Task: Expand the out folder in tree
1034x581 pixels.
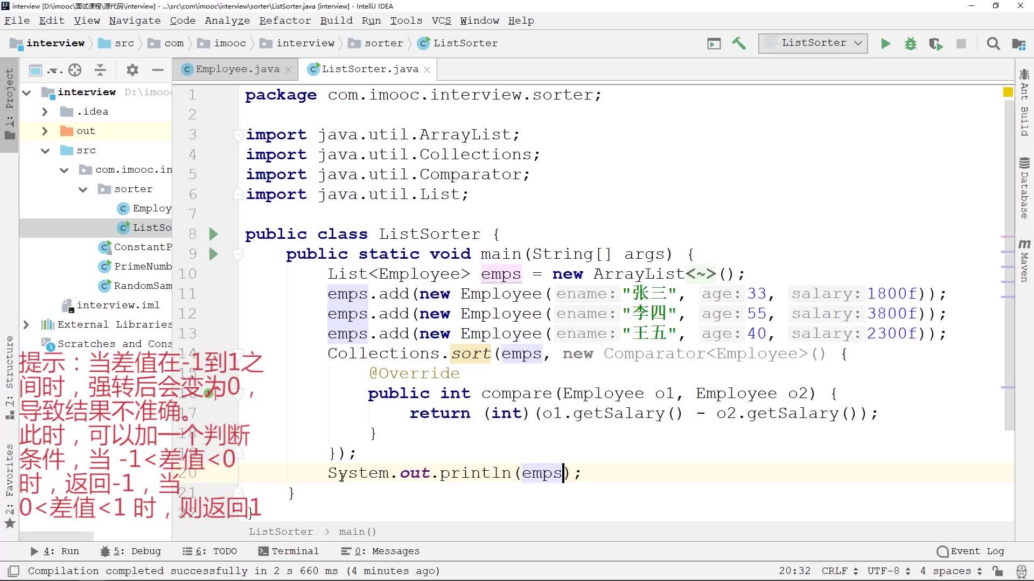Action: coord(45,131)
